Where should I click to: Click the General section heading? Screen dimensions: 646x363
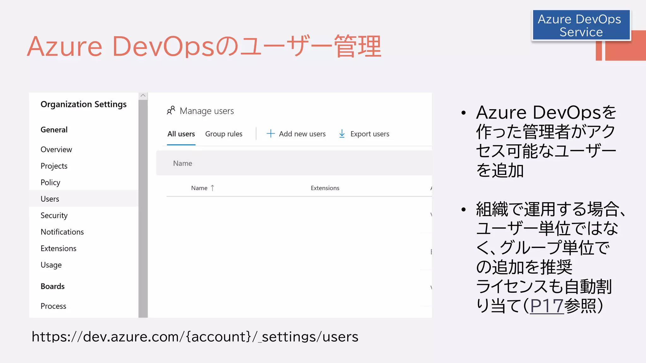click(x=54, y=130)
